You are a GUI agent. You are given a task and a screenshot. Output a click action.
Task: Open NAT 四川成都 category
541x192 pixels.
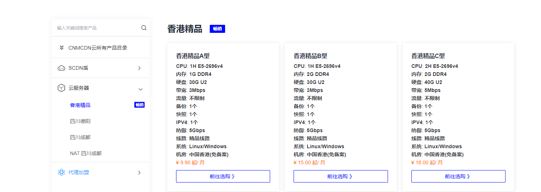click(x=86, y=153)
